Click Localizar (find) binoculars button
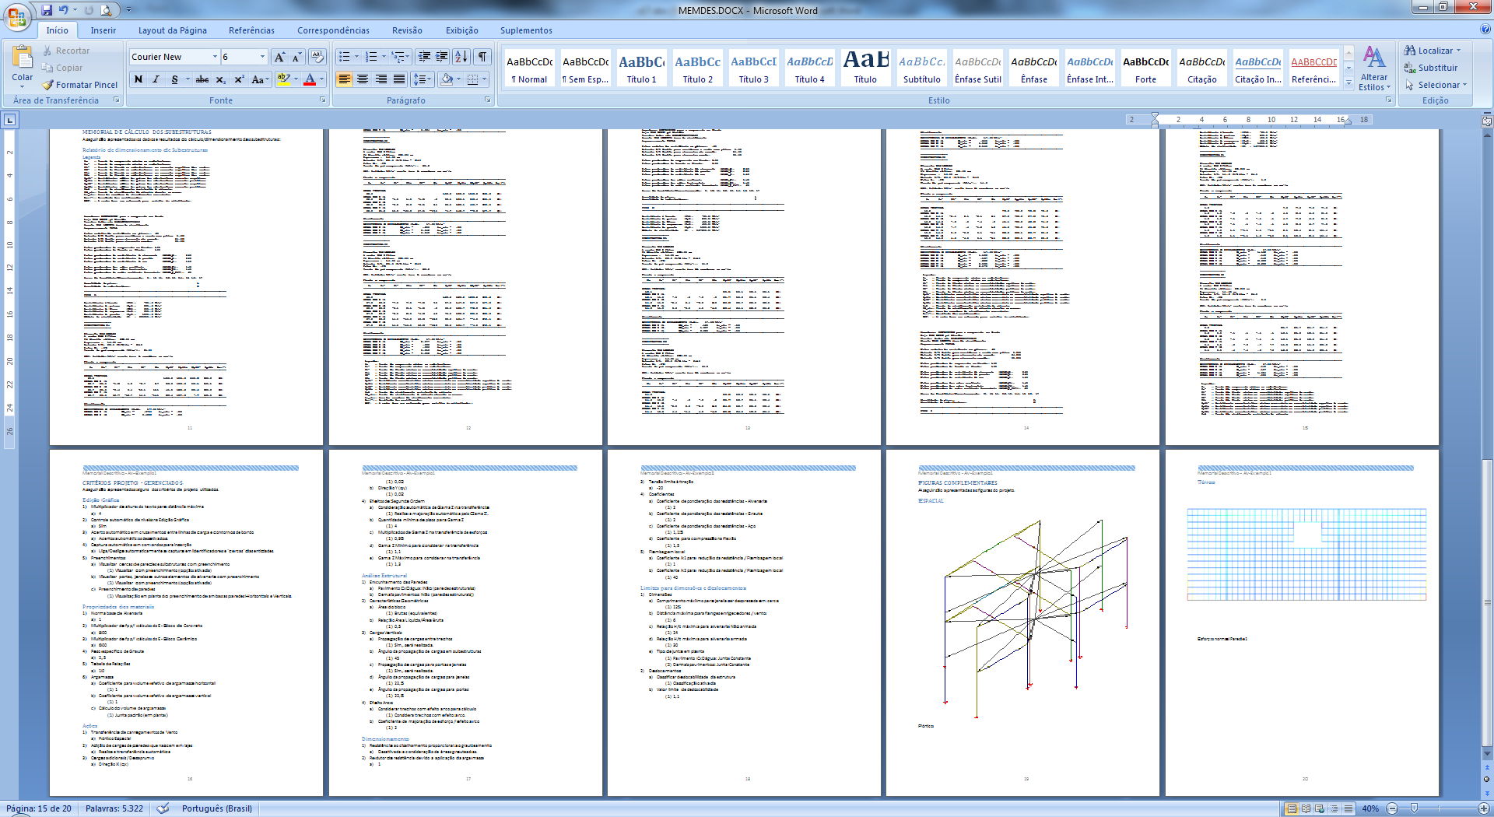This screenshot has width=1494, height=817. (1433, 51)
